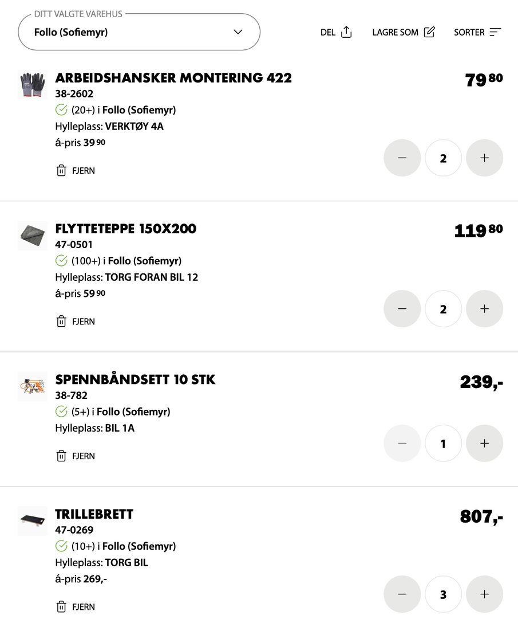Decrease quantity of Arbeidshansker Montering 422
The height and width of the screenshot is (619, 518).
tap(402, 158)
